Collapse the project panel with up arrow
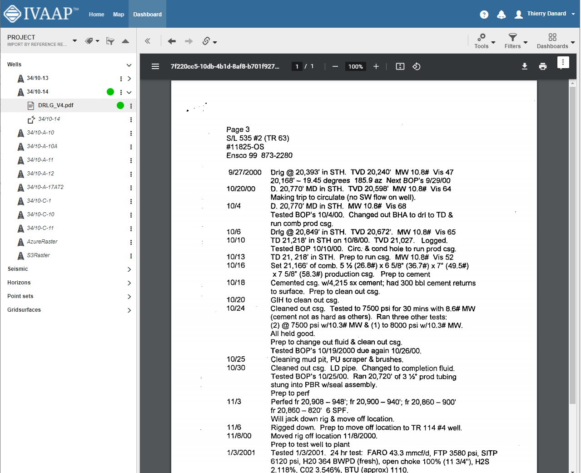Viewport: 581px width, 473px height. point(125,41)
